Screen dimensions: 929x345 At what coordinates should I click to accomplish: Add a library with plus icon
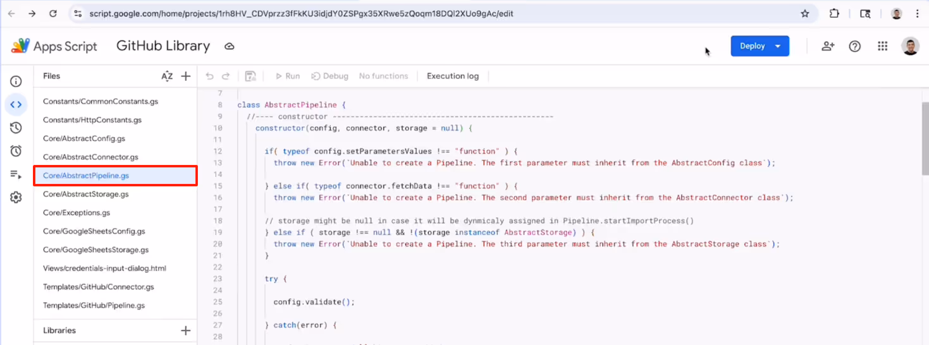point(186,330)
